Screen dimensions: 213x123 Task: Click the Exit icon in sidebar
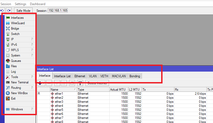click(8, 99)
